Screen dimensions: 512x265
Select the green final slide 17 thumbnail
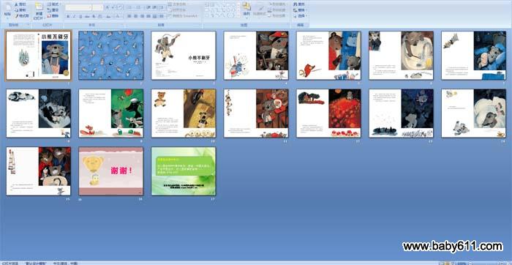(x=184, y=171)
